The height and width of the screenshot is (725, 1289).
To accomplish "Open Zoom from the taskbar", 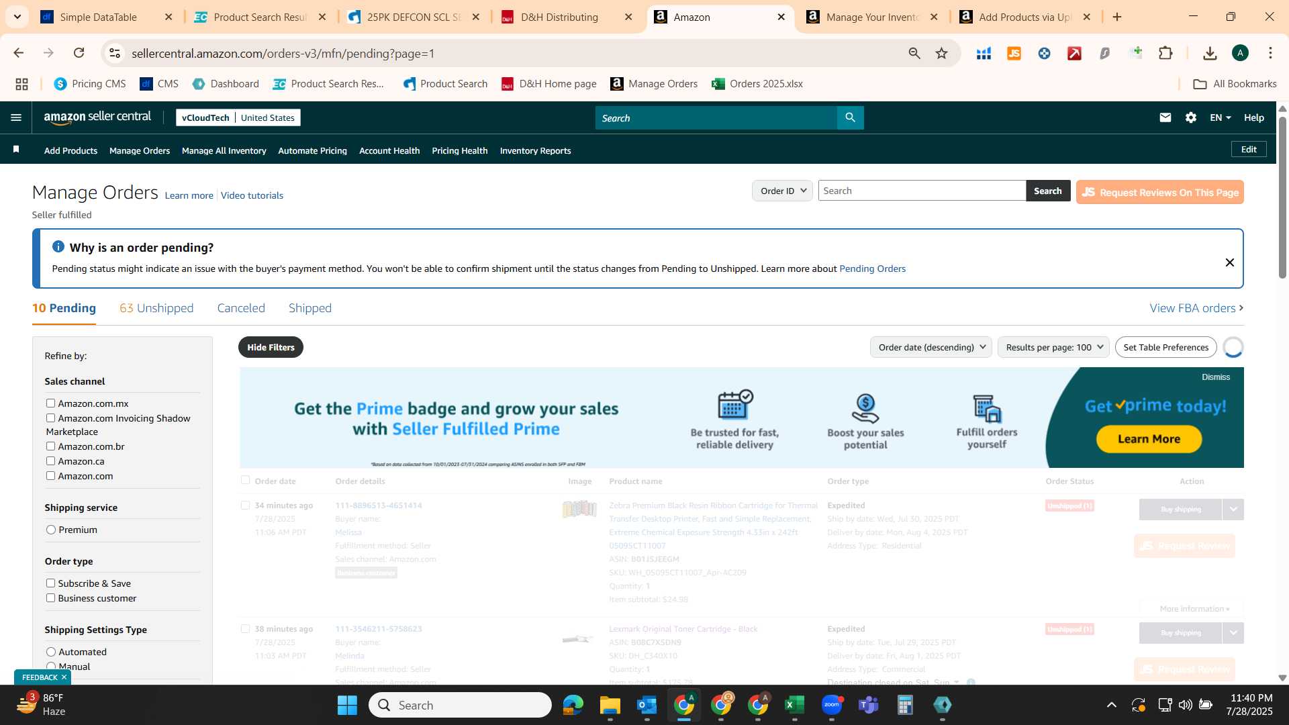I will coord(832,705).
